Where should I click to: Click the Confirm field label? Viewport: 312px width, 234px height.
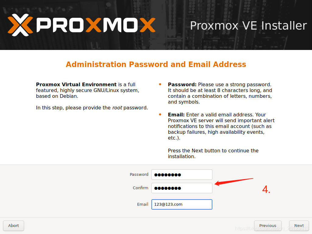(x=140, y=188)
